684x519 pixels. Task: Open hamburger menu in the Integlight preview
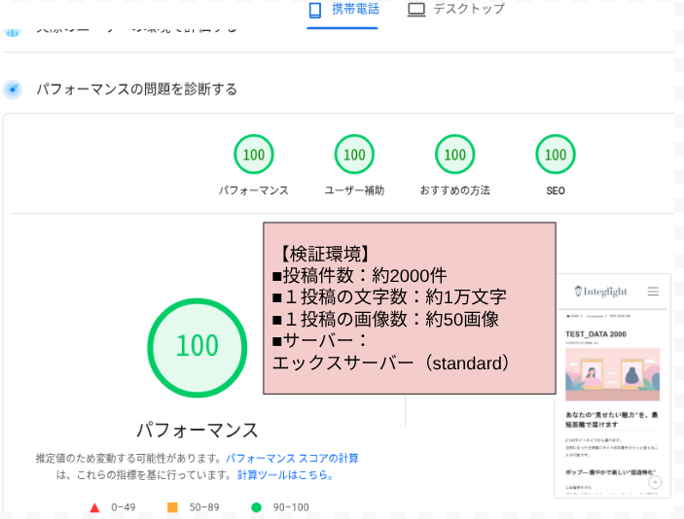click(653, 292)
